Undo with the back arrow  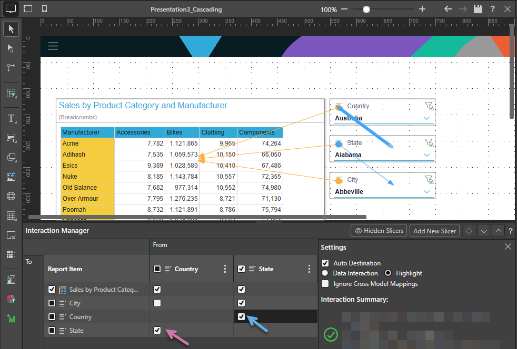(448, 9)
